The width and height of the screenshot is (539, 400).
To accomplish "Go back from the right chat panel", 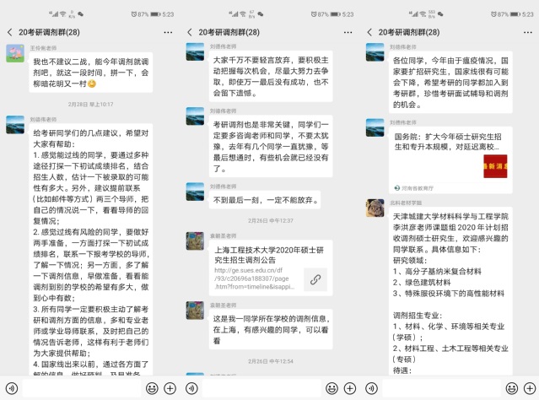I will 369,31.
